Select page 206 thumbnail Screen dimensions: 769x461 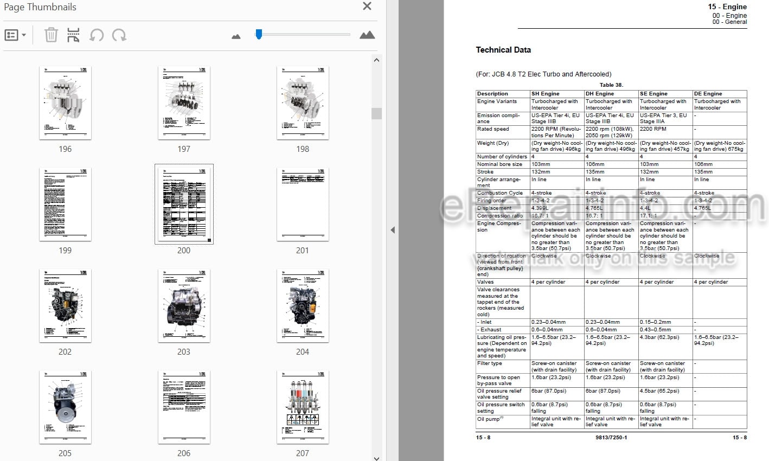[184, 407]
